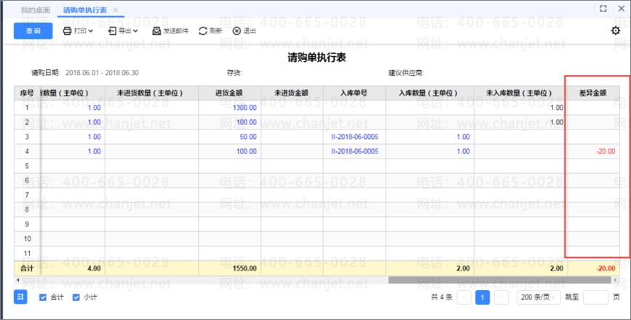This screenshot has width=631, height=320.
Task: Click the jump-to page number input field
Action: [x=595, y=297]
